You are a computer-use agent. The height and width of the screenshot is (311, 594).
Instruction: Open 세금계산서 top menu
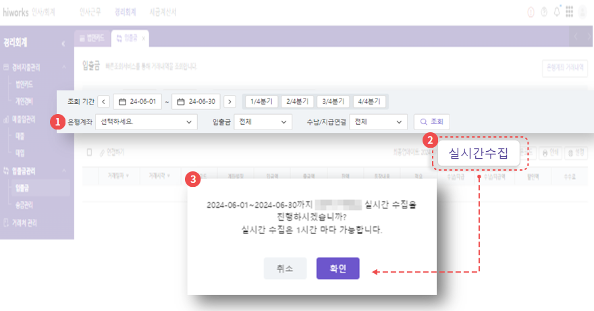coord(163,12)
